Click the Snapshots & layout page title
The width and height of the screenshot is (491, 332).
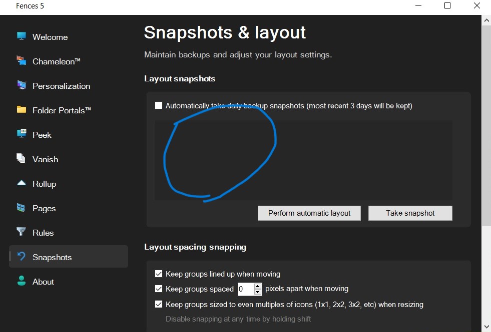(225, 32)
